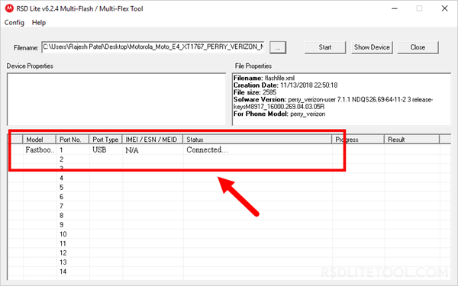Click the Status column header
Viewport: 458px width, 286px height.
click(x=257, y=140)
